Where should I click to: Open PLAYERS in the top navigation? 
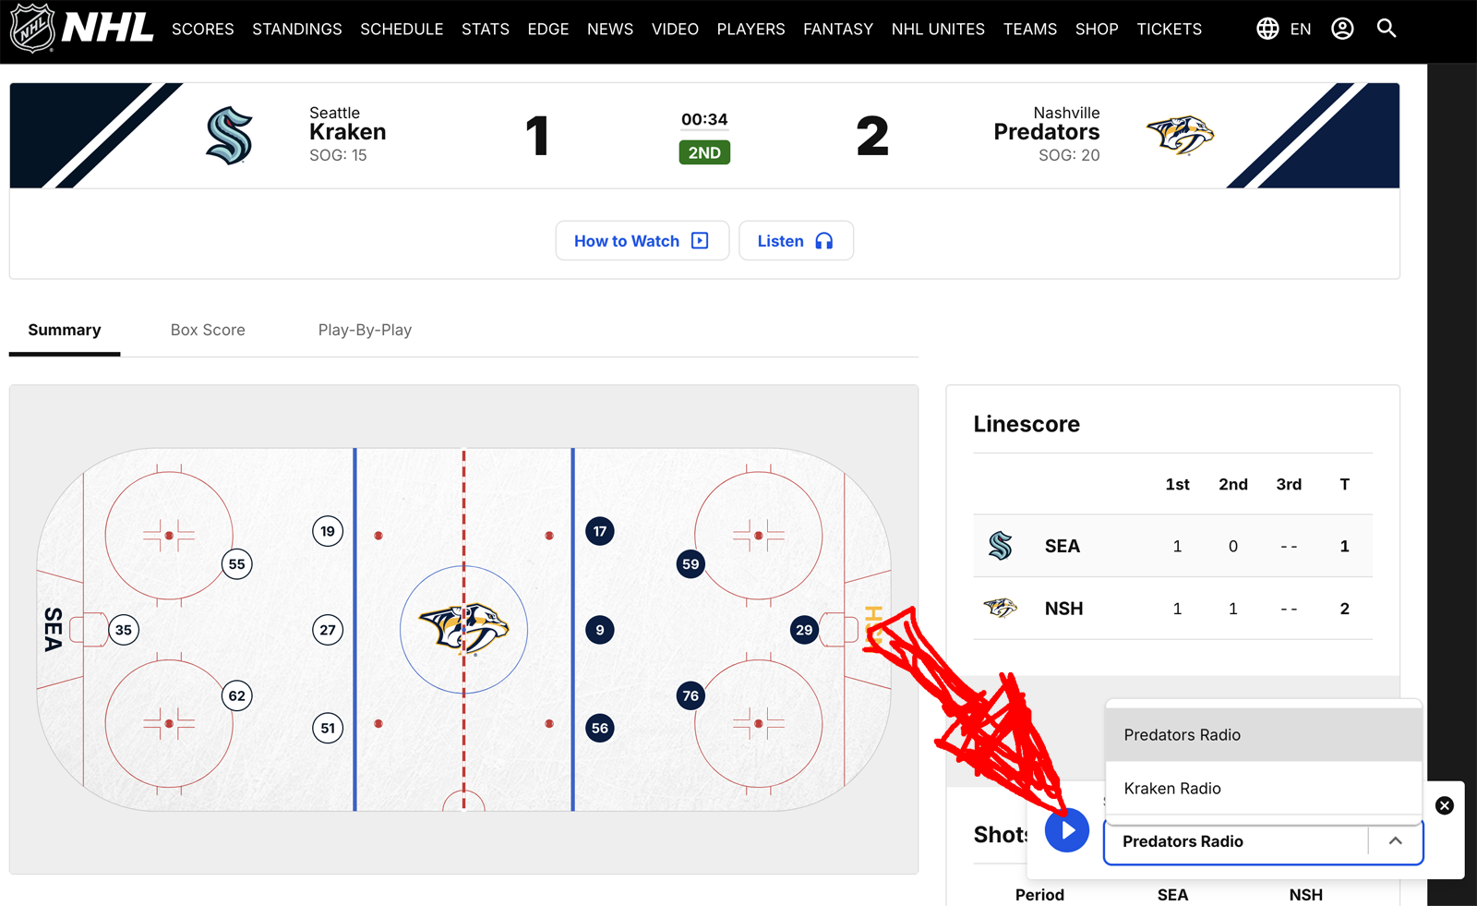click(x=751, y=29)
